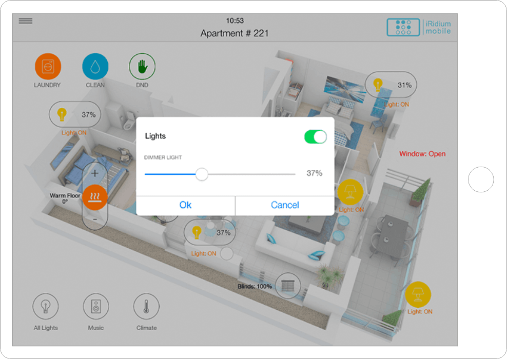Viewport: 507px width, 359px height.
Task: Open the 31% bedroom light dimmer
Action: click(391, 85)
